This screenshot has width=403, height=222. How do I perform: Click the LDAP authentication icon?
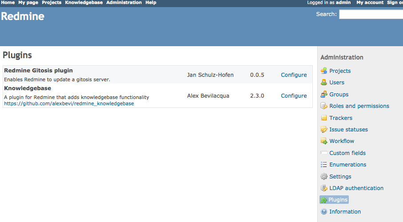pos(324,188)
